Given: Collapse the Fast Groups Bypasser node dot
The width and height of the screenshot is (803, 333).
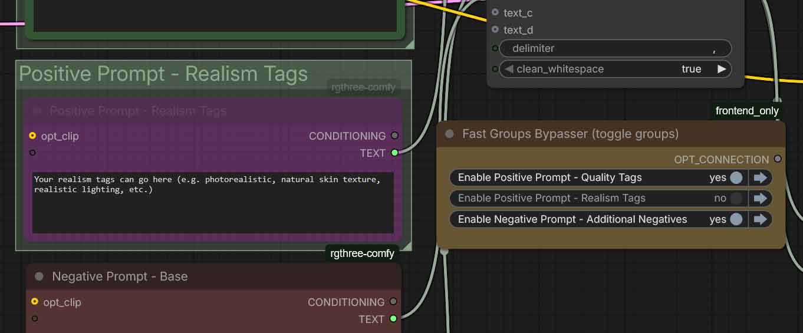Looking at the screenshot, I should click(x=449, y=134).
